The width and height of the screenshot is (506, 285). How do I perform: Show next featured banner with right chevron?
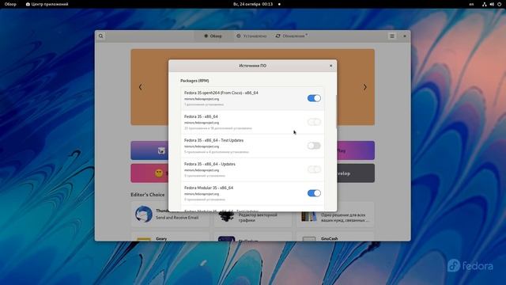(365, 87)
